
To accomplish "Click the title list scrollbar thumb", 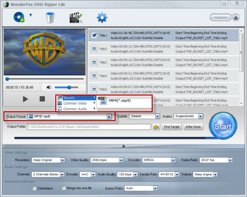I will [241, 53].
